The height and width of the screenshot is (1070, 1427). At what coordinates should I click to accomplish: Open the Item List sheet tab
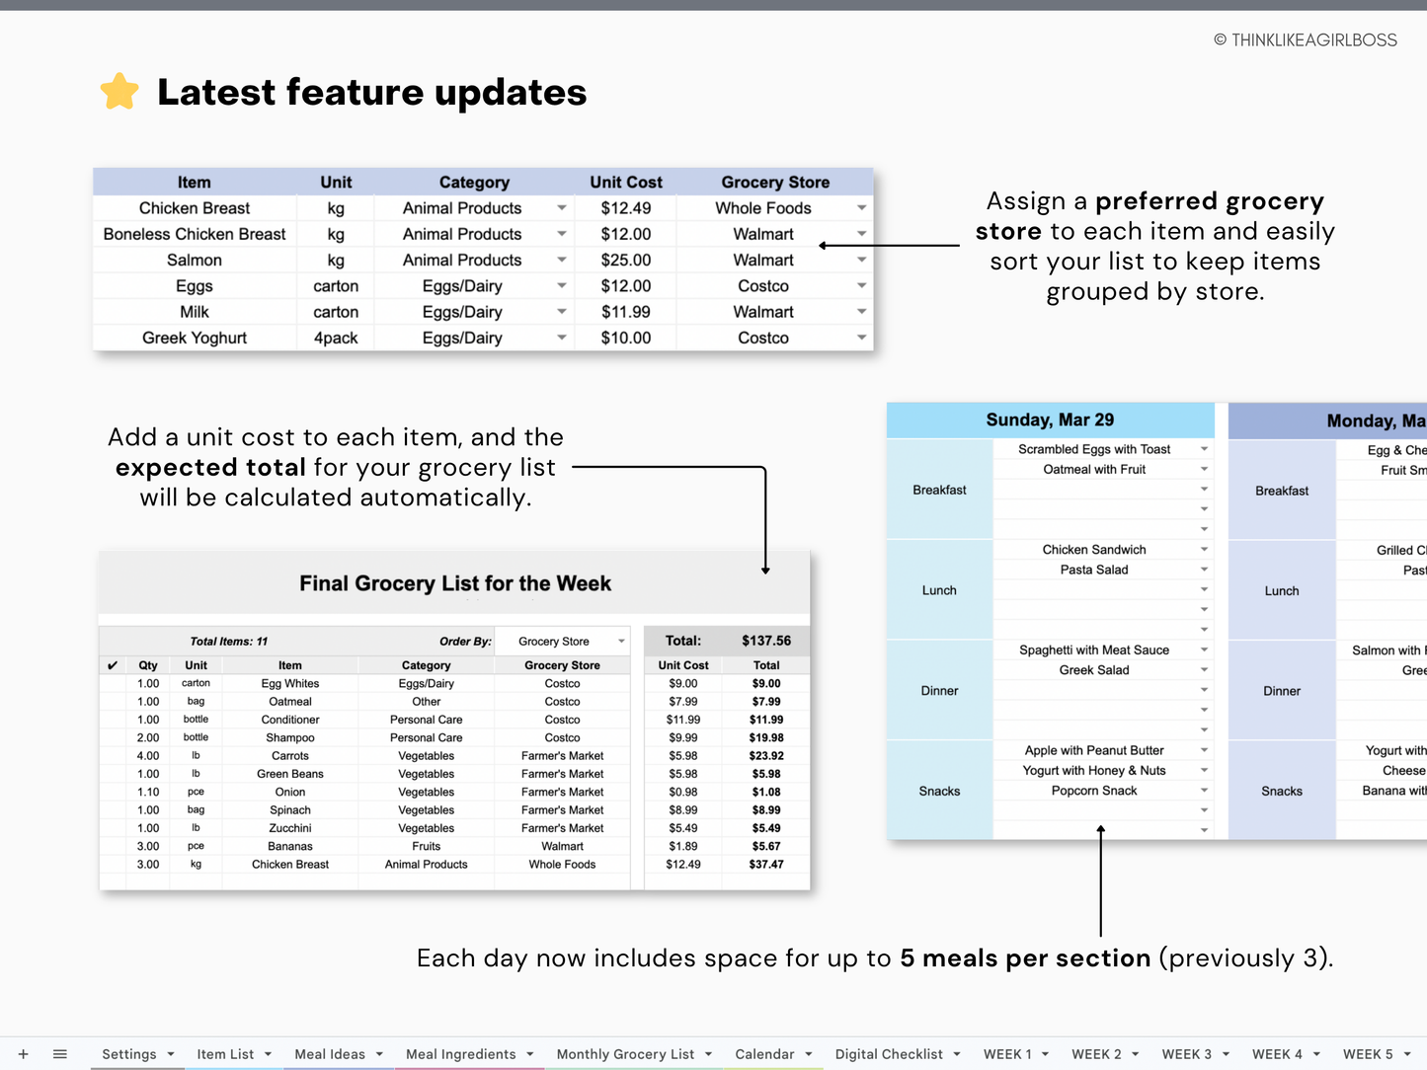(225, 1054)
